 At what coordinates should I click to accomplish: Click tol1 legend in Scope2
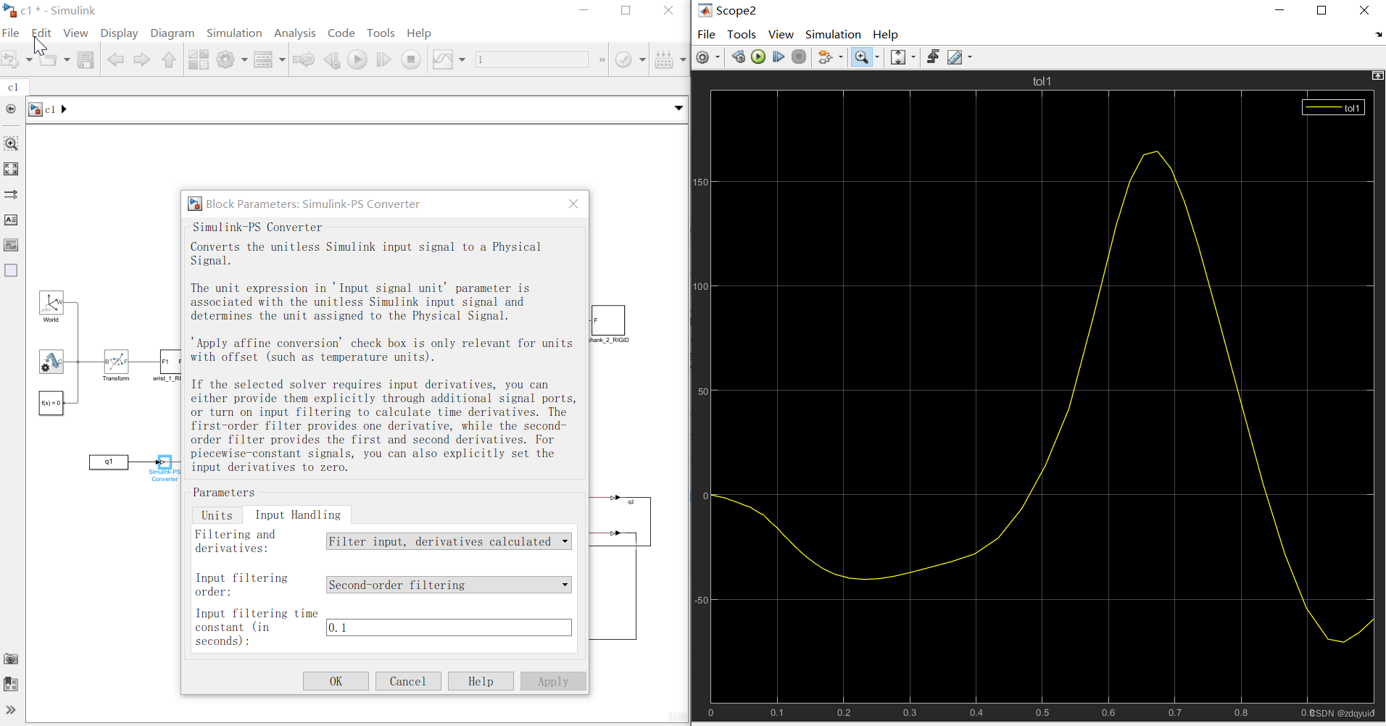pos(1334,108)
